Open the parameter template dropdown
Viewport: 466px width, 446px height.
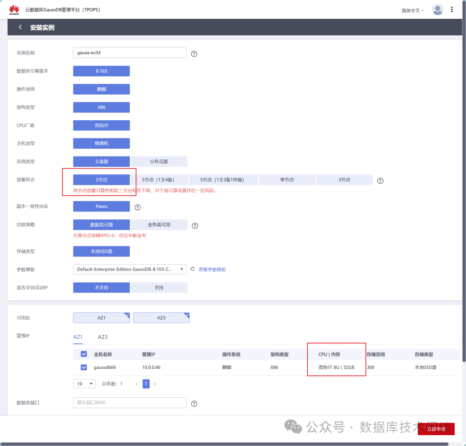click(129, 269)
